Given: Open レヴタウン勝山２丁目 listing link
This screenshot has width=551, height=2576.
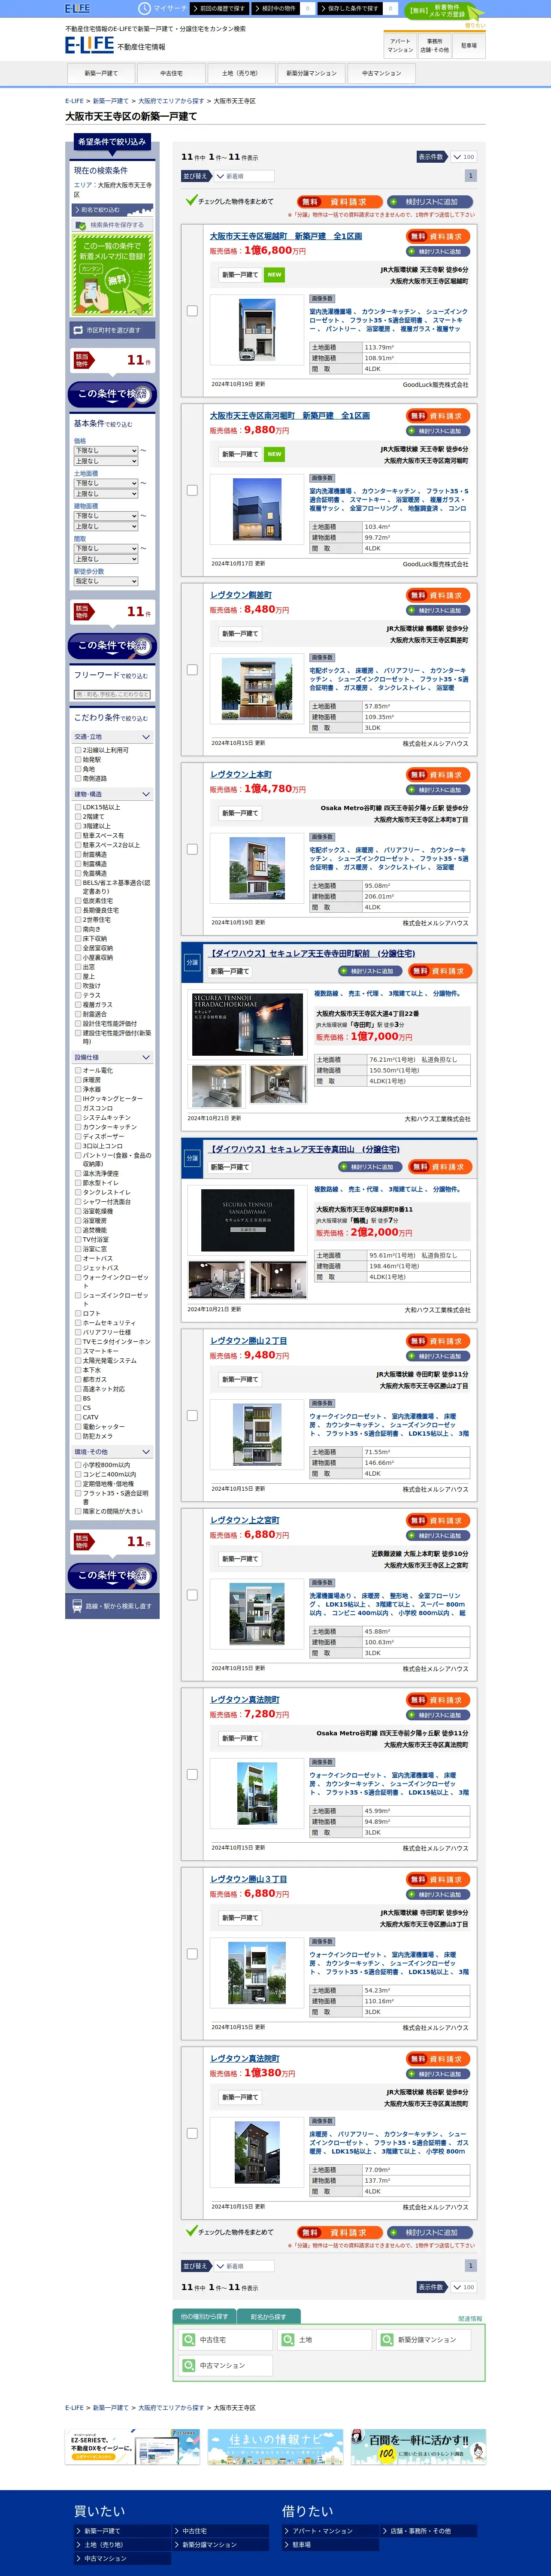Looking at the screenshot, I should coord(249,1341).
